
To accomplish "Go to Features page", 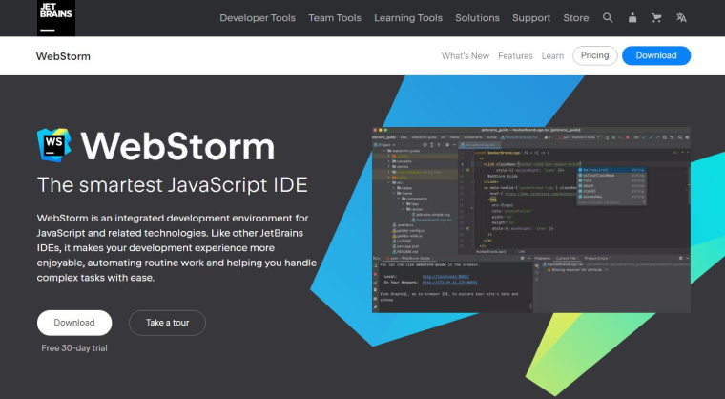I will click(515, 56).
